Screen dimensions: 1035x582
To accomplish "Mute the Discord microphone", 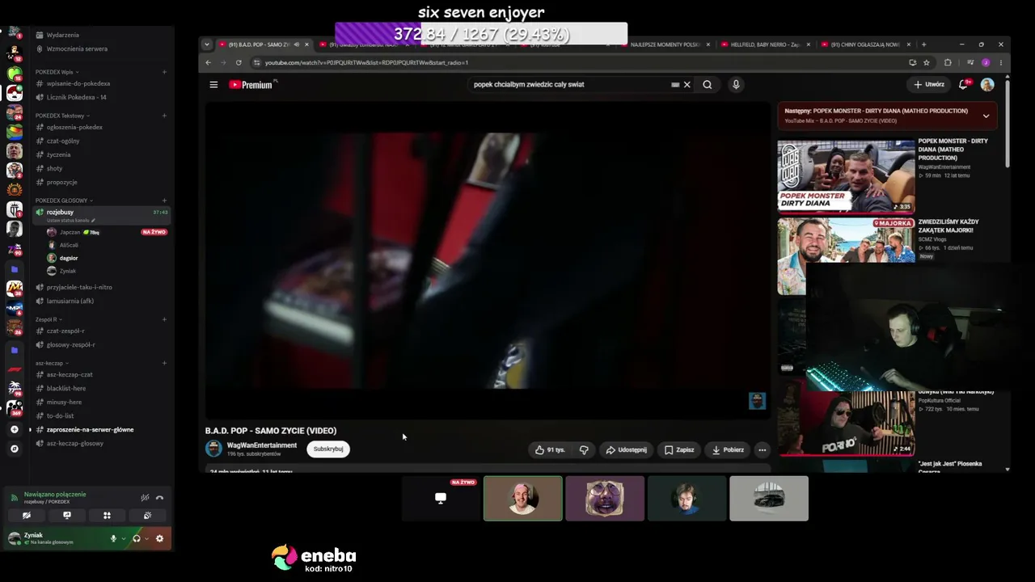I will 113,538.
